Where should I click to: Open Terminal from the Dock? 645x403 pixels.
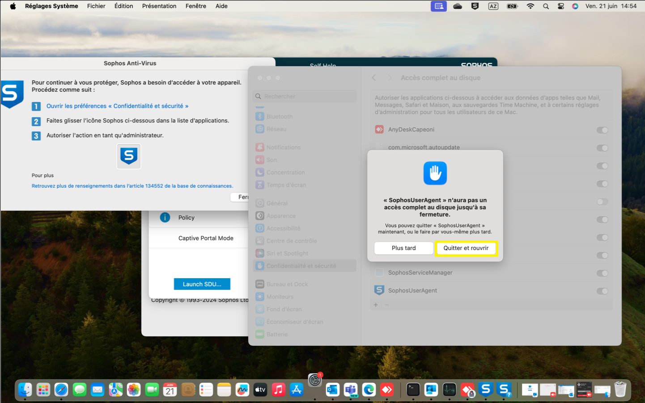pos(413,390)
